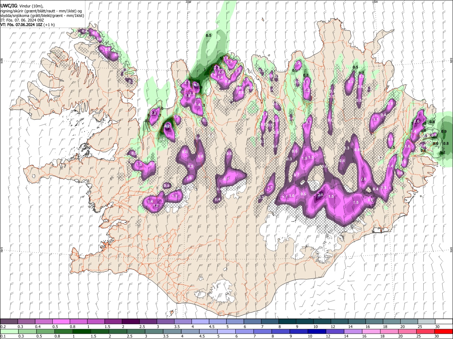Select lower scale swatch between 7 and 8

pos(263,332)
